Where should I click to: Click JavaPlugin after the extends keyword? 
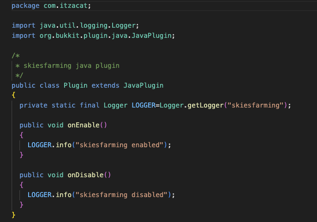click(143, 85)
